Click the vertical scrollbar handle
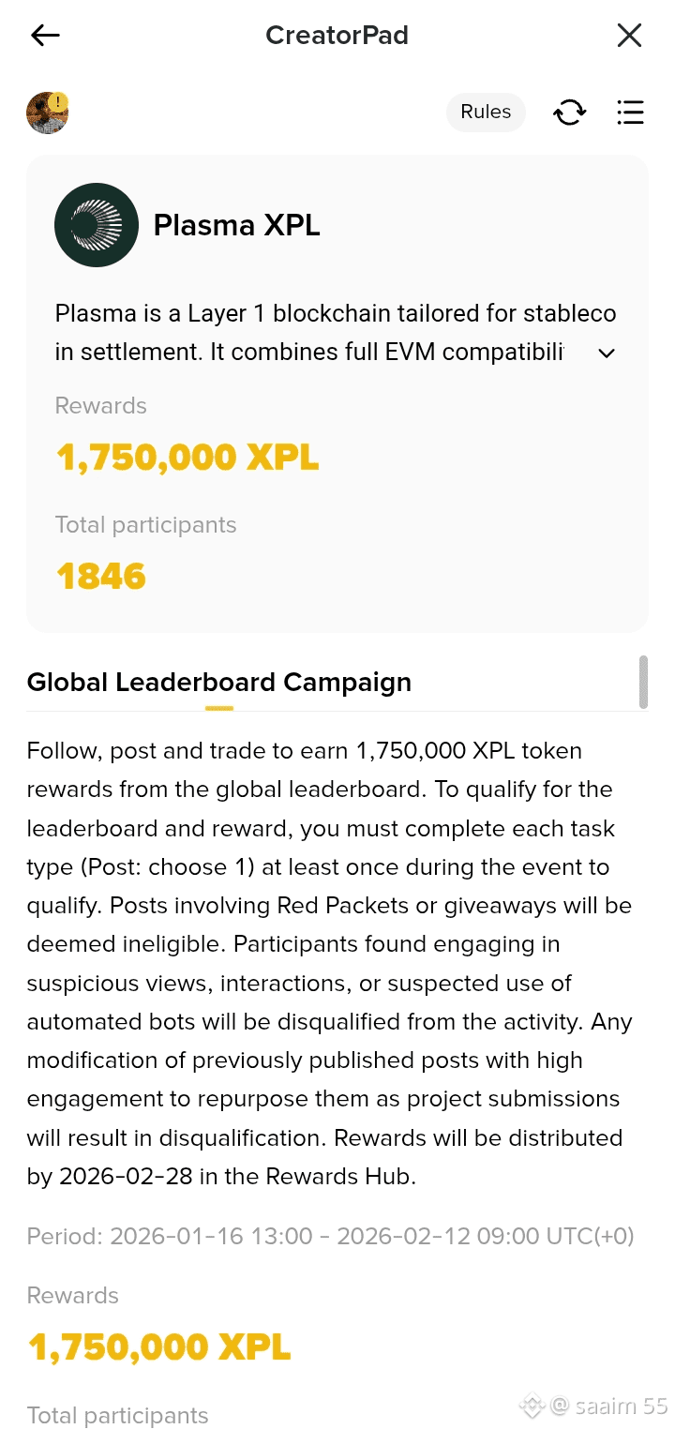Viewport: 675px width, 1429px height. 643,682
